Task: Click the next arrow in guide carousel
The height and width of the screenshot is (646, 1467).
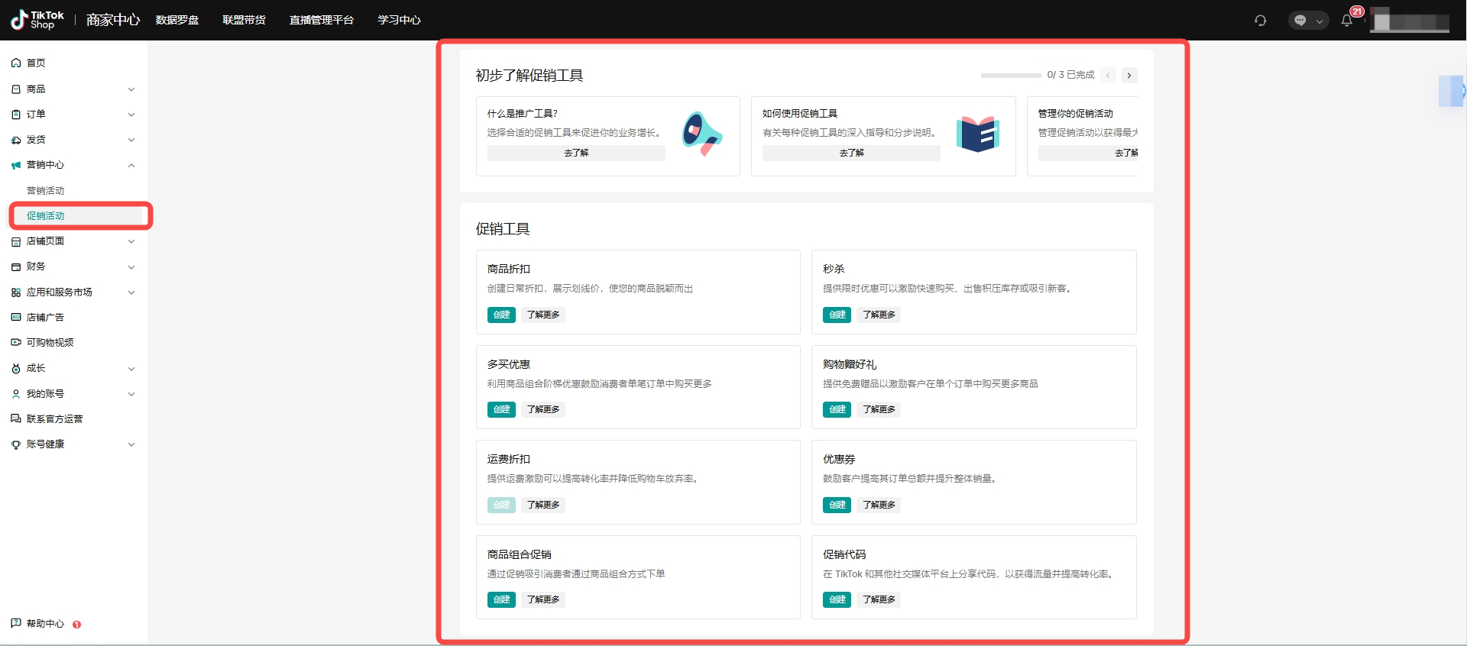Action: tap(1129, 75)
